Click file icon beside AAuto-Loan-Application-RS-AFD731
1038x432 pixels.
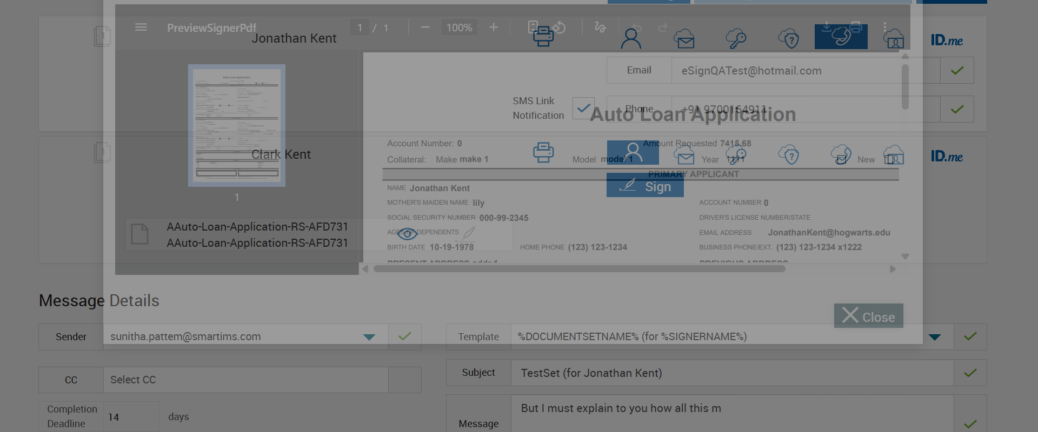click(140, 234)
